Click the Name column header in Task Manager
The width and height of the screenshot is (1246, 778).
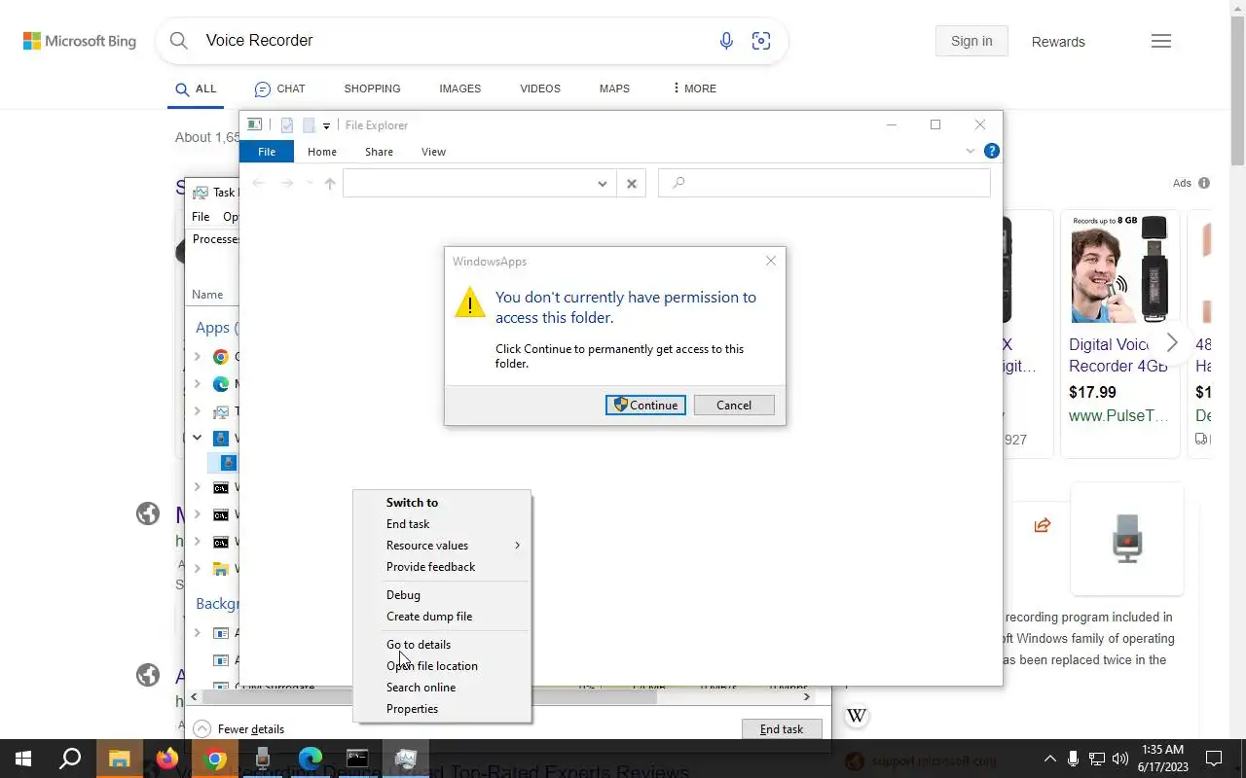coord(207,295)
